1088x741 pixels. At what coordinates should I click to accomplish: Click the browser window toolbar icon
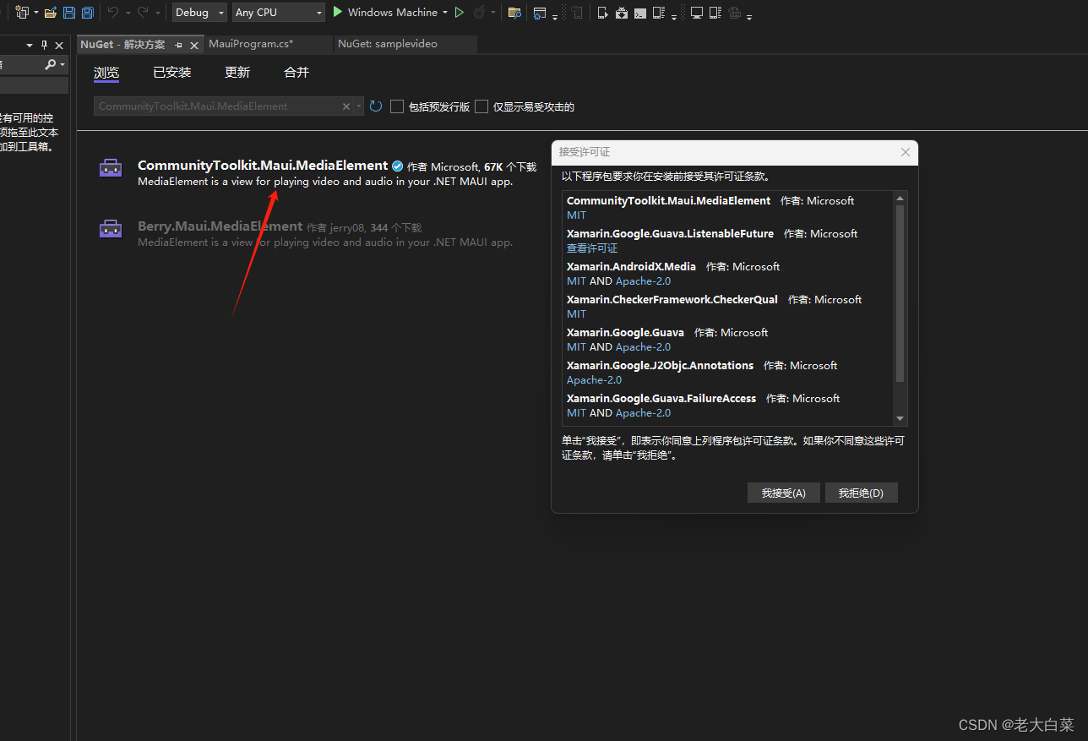(x=540, y=12)
